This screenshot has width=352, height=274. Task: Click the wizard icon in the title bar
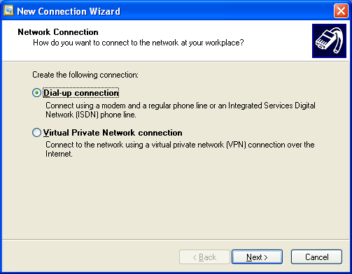pyautogui.click(x=8, y=10)
